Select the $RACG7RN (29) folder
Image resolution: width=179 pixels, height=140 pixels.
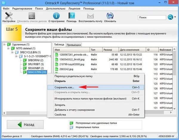pos(37,72)
